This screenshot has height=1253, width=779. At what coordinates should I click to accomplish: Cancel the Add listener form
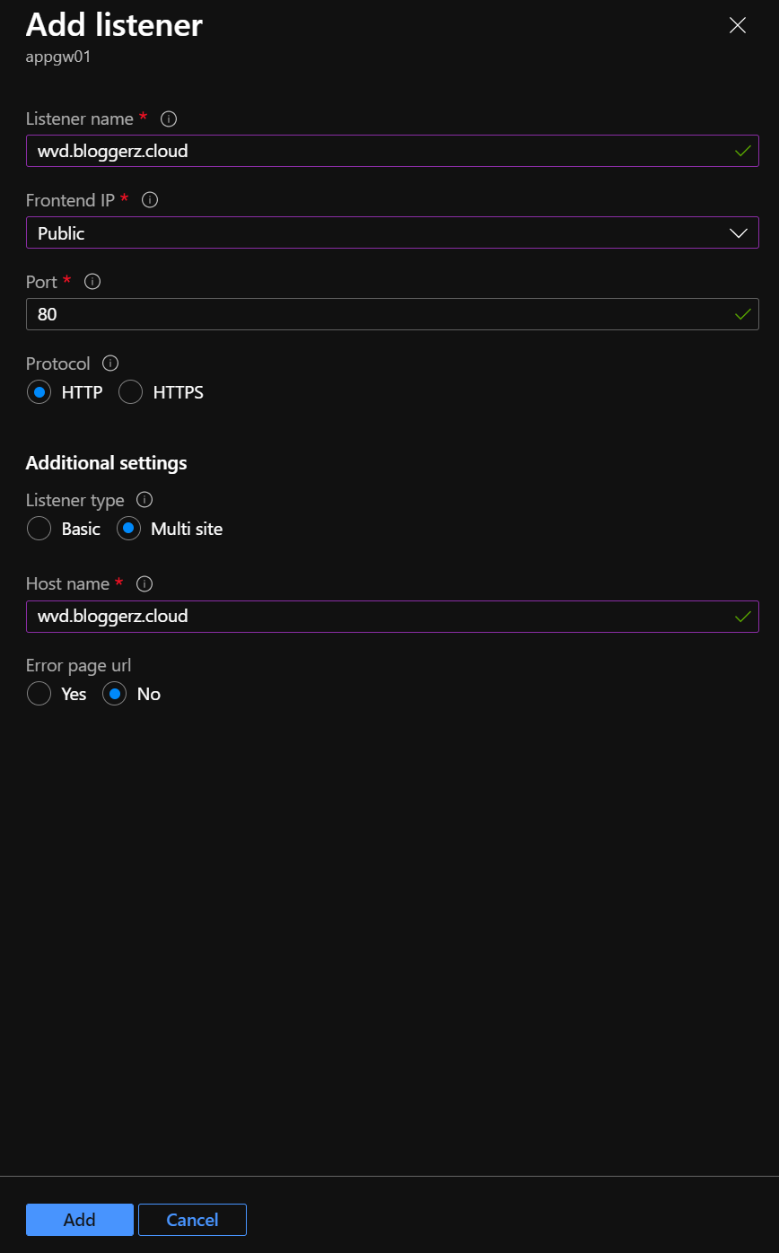click(192, 1220)
